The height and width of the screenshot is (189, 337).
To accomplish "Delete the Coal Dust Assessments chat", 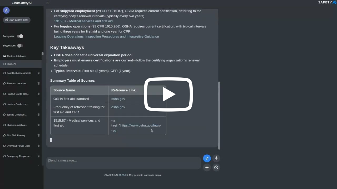I will [x=38, y=73].
